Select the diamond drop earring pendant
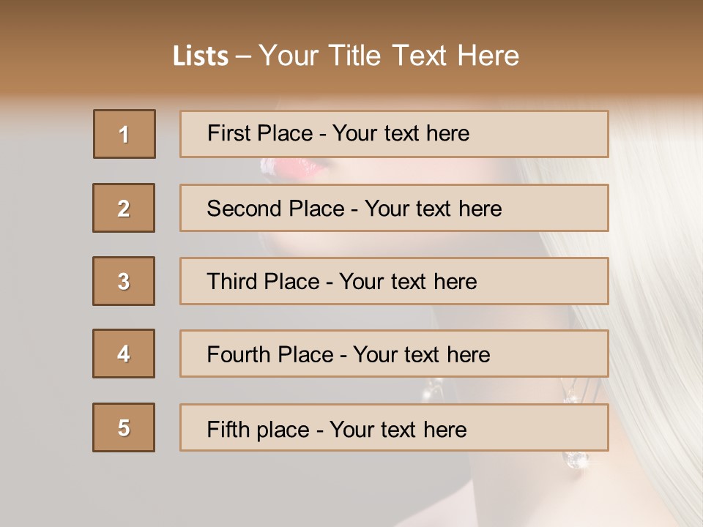The image size is (703, 527). tap(576, 460)
